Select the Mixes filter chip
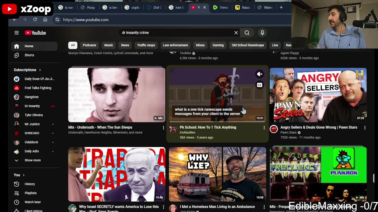 click(x=200, y=45)
